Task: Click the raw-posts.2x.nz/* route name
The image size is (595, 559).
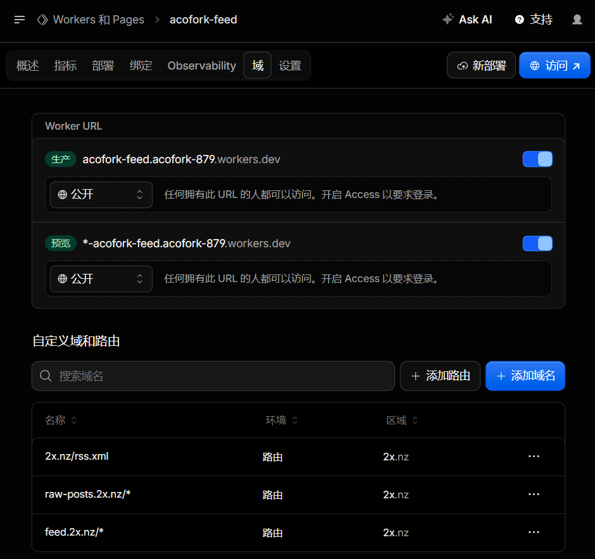Action: pos(87,494)
